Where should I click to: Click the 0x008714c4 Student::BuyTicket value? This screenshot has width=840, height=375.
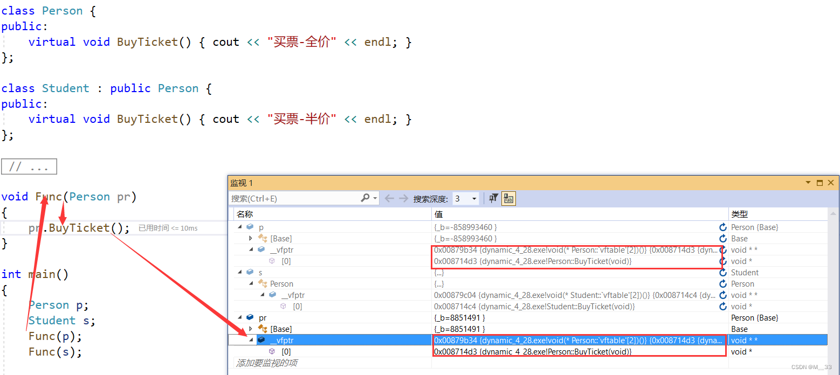pyautogui.click(x=534, y=307)
